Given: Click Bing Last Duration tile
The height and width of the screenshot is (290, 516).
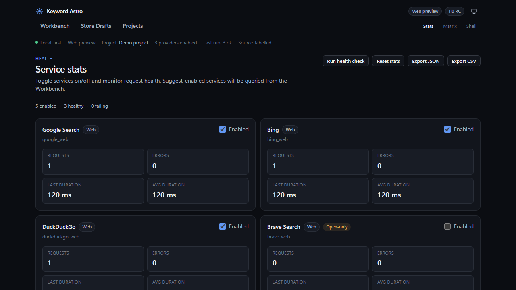Looking at the screenshot, I should (x=318, y=191).
